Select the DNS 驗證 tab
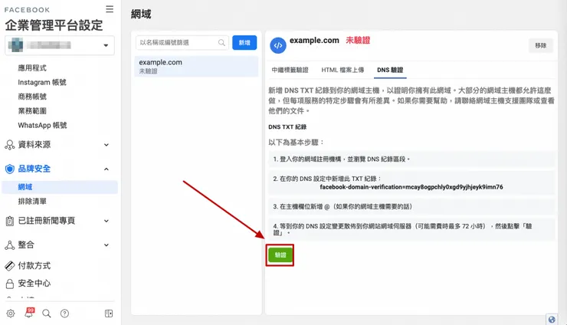The width and height of the screenshot is (567, 325). (390, 70)
